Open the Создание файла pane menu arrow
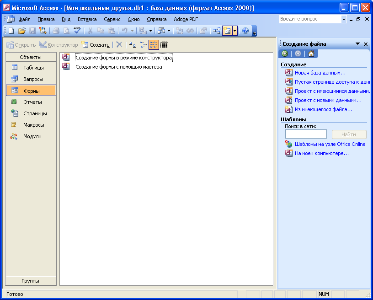The image size is (373, 300). click(x=357, y=44)
